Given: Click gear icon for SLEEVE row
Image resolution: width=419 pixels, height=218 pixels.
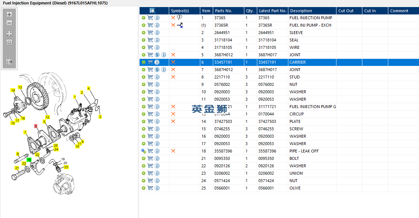Looking at the screenshot, I should [x=144, y=33].
